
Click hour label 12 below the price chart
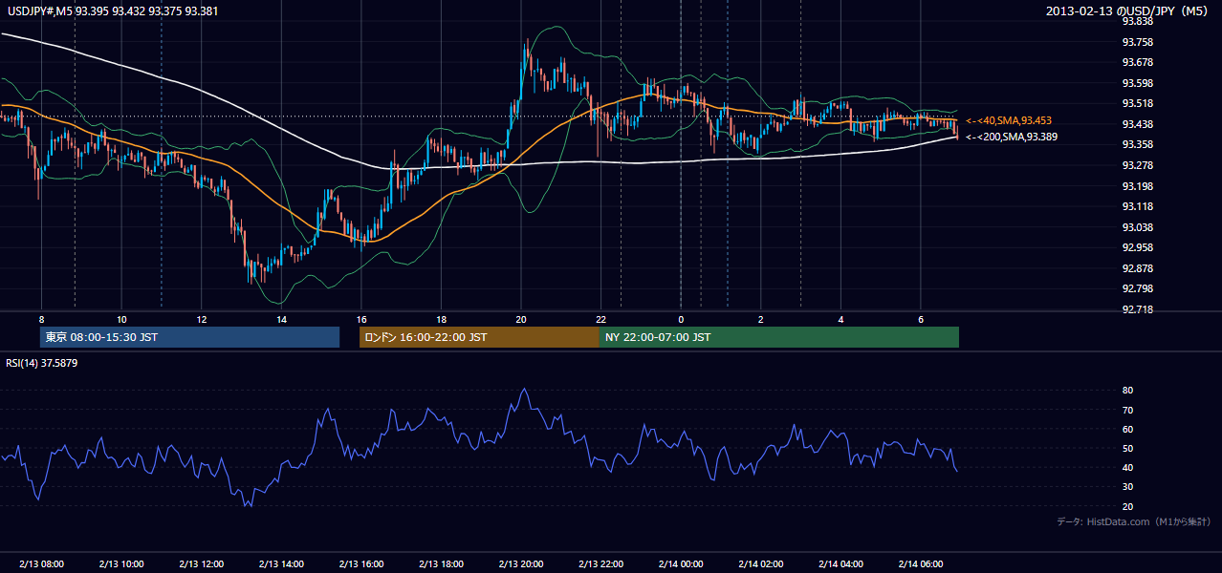coord(201,319)
